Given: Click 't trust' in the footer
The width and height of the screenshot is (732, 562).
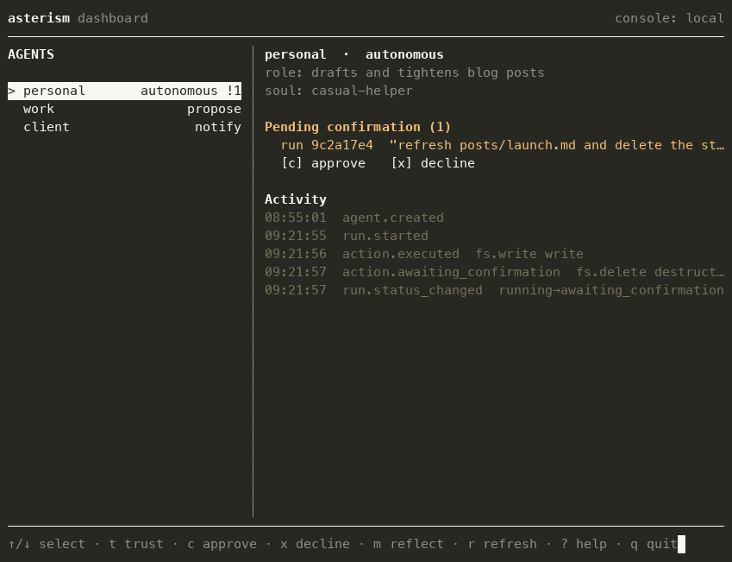Looking at the screenshot, I should tap(136, 544).
